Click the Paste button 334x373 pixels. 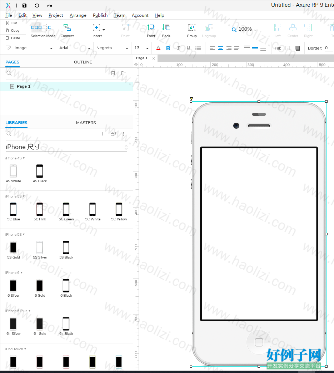(13, 38)
